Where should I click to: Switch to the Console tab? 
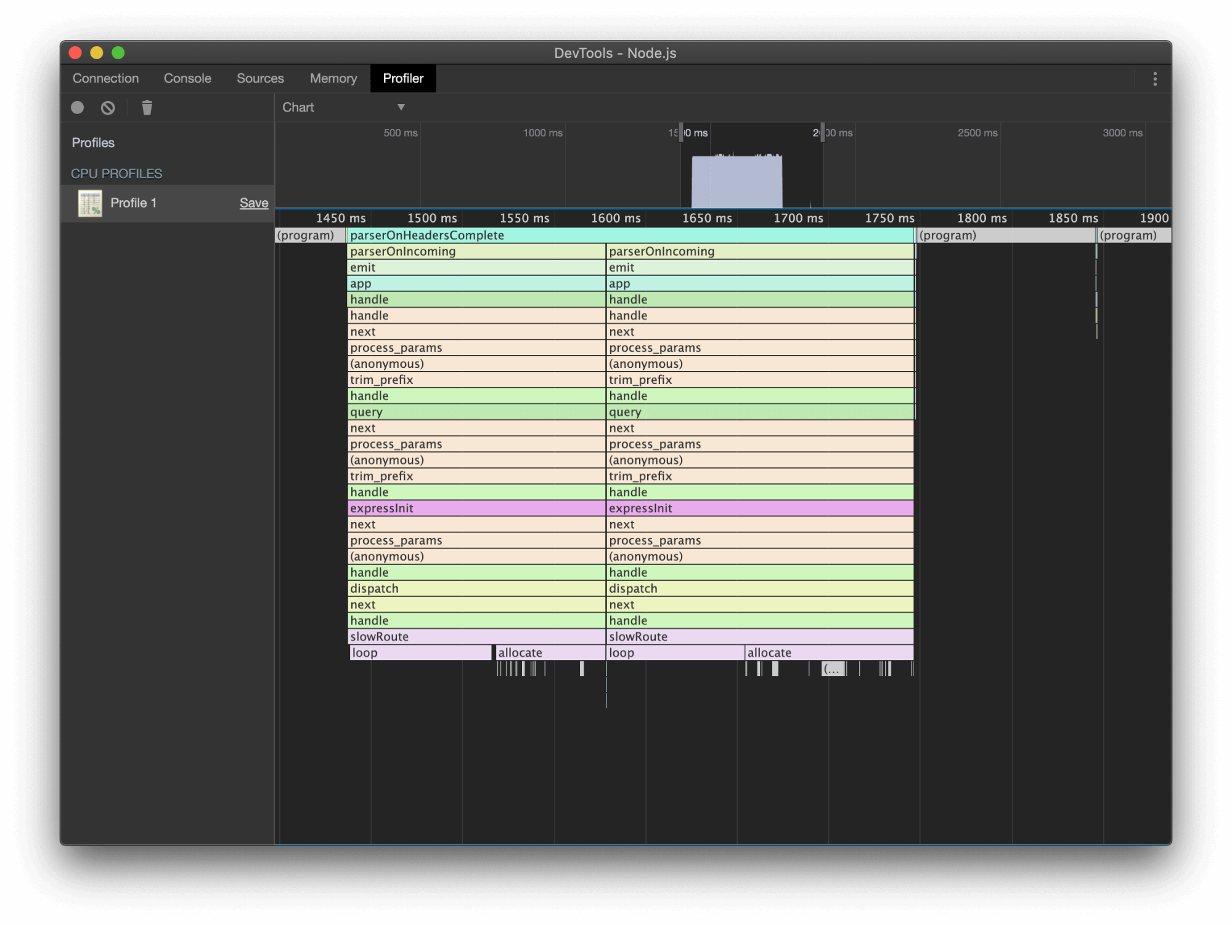(x=187, y=78)
